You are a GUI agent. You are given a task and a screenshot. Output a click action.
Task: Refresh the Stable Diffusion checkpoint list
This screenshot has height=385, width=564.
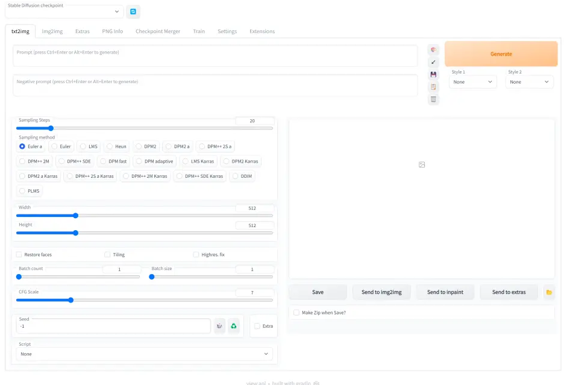(133, 11)
